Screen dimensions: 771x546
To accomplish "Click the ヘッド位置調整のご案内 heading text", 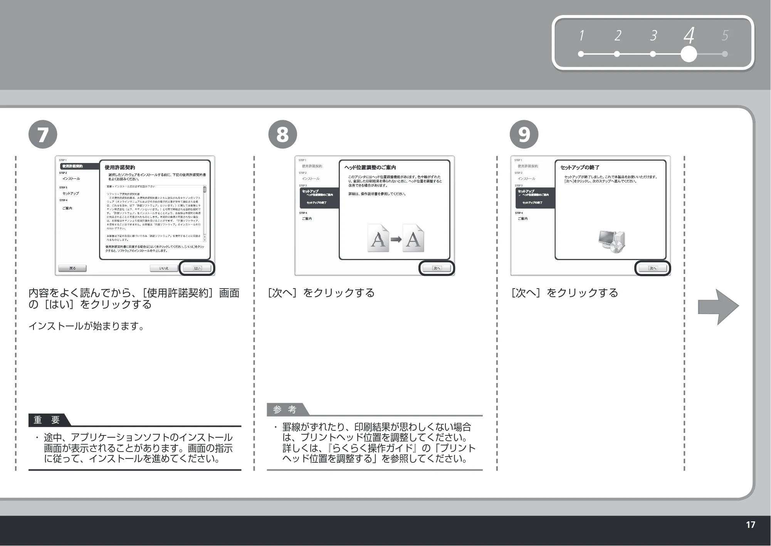I will tap(370, 168).
